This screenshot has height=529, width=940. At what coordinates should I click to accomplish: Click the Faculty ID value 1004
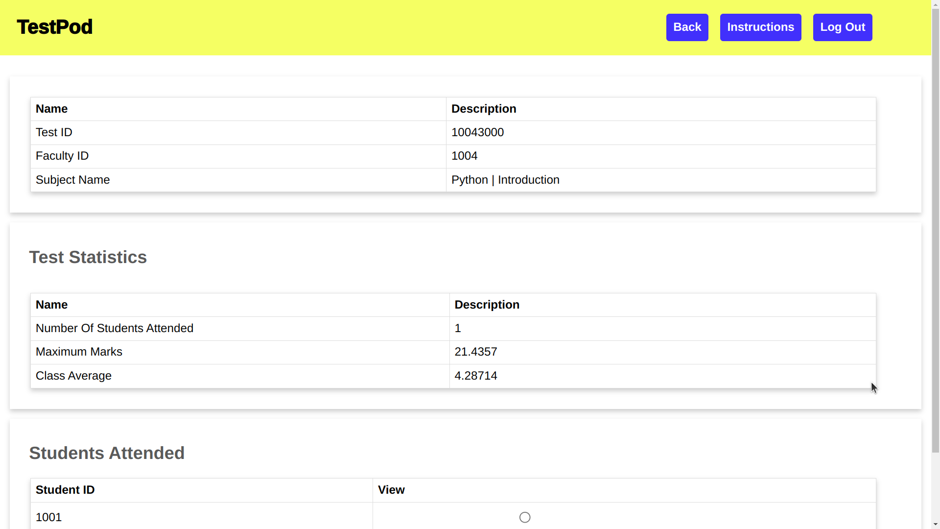464,156
